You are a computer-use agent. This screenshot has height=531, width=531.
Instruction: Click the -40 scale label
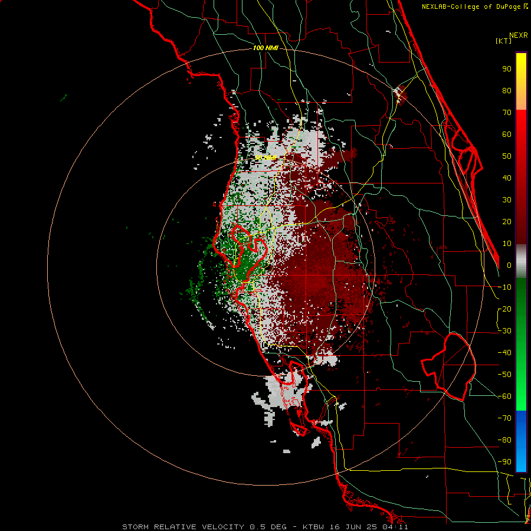pos(504,353)
